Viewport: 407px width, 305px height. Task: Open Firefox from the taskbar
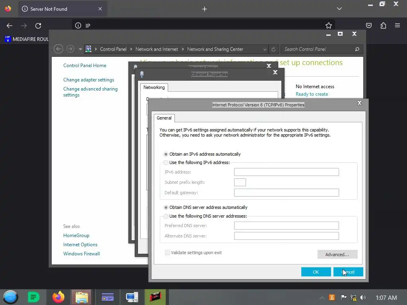tap(58, 297)
